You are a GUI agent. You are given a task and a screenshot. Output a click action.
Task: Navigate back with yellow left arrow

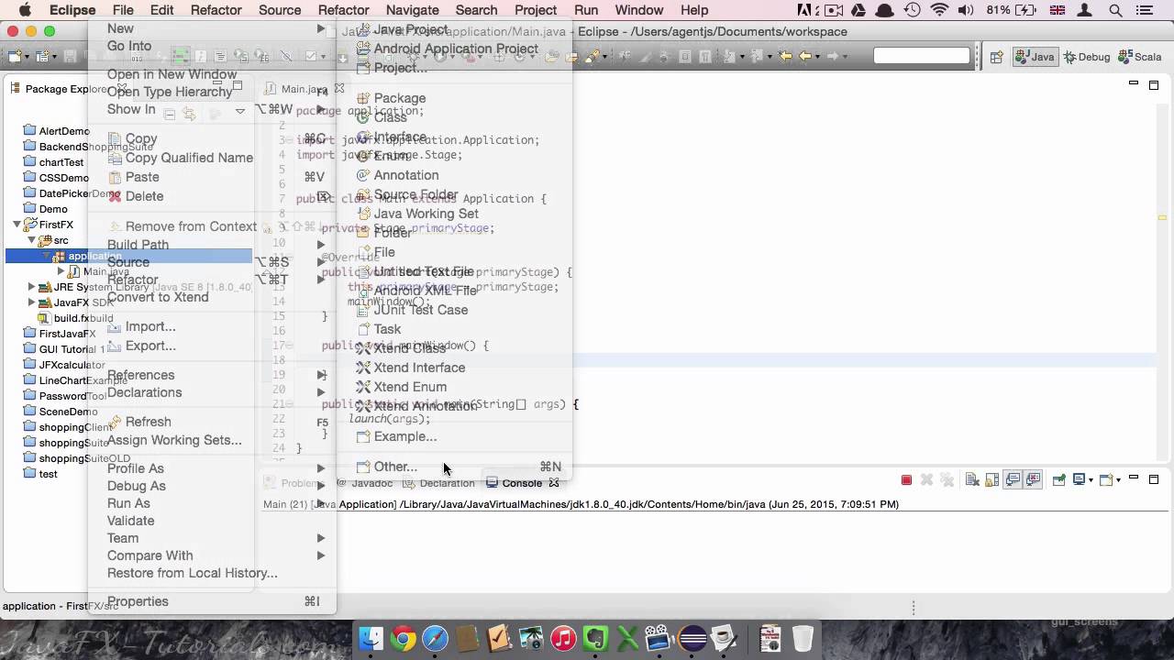pos(805,56)
